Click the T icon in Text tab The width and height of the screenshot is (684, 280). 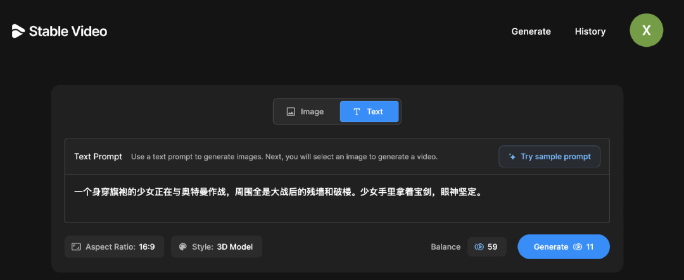point(357,112)
